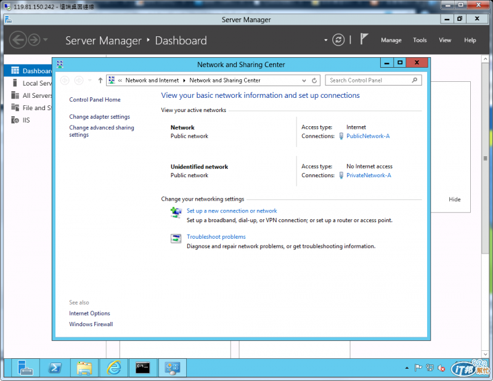Open the PublicNetwork-A connection link
Viewport: 493px width, 381px height.
click(368, 136)
